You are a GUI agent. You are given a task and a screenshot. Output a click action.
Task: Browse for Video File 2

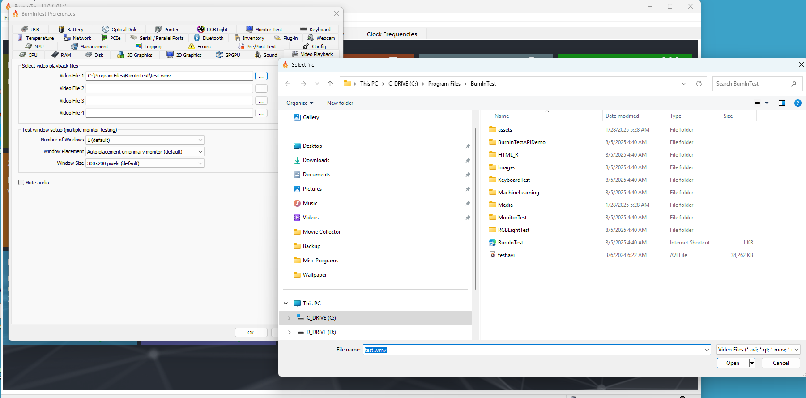click(x=261, y=89)
